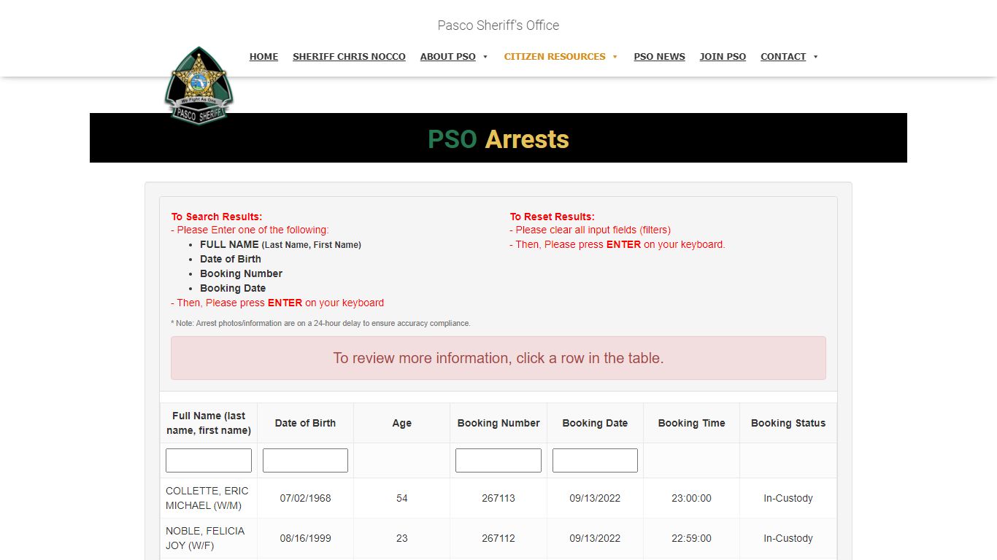
Task: Click booking time 22:59:00
Action: point(691,538)
